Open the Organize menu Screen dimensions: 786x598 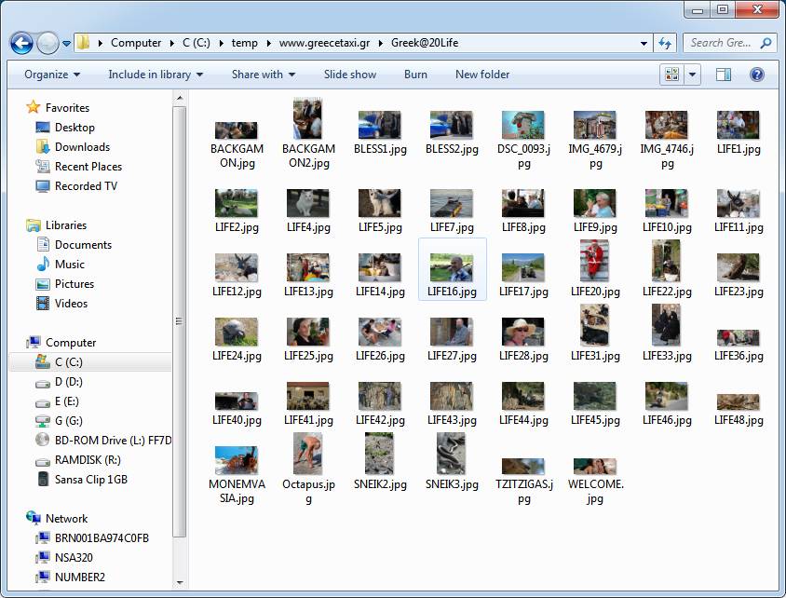pyautogui.click(x=52, y=75)
